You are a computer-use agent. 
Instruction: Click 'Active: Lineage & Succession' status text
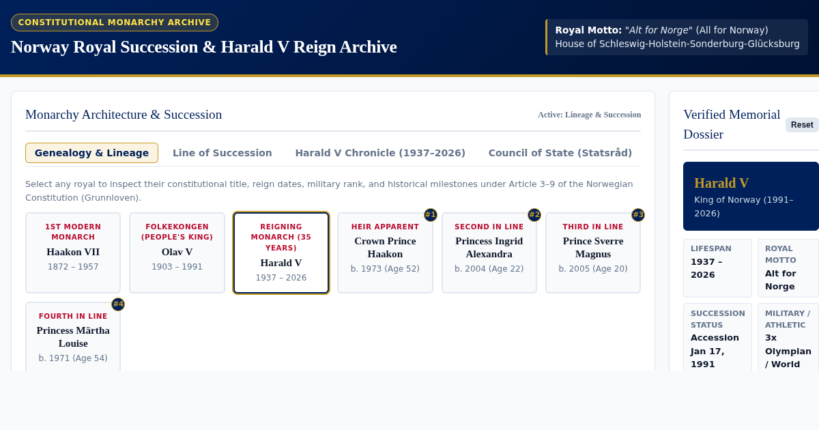tap(590, 115)
